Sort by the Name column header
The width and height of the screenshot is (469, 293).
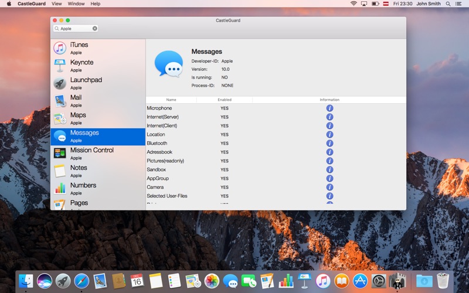171,100
